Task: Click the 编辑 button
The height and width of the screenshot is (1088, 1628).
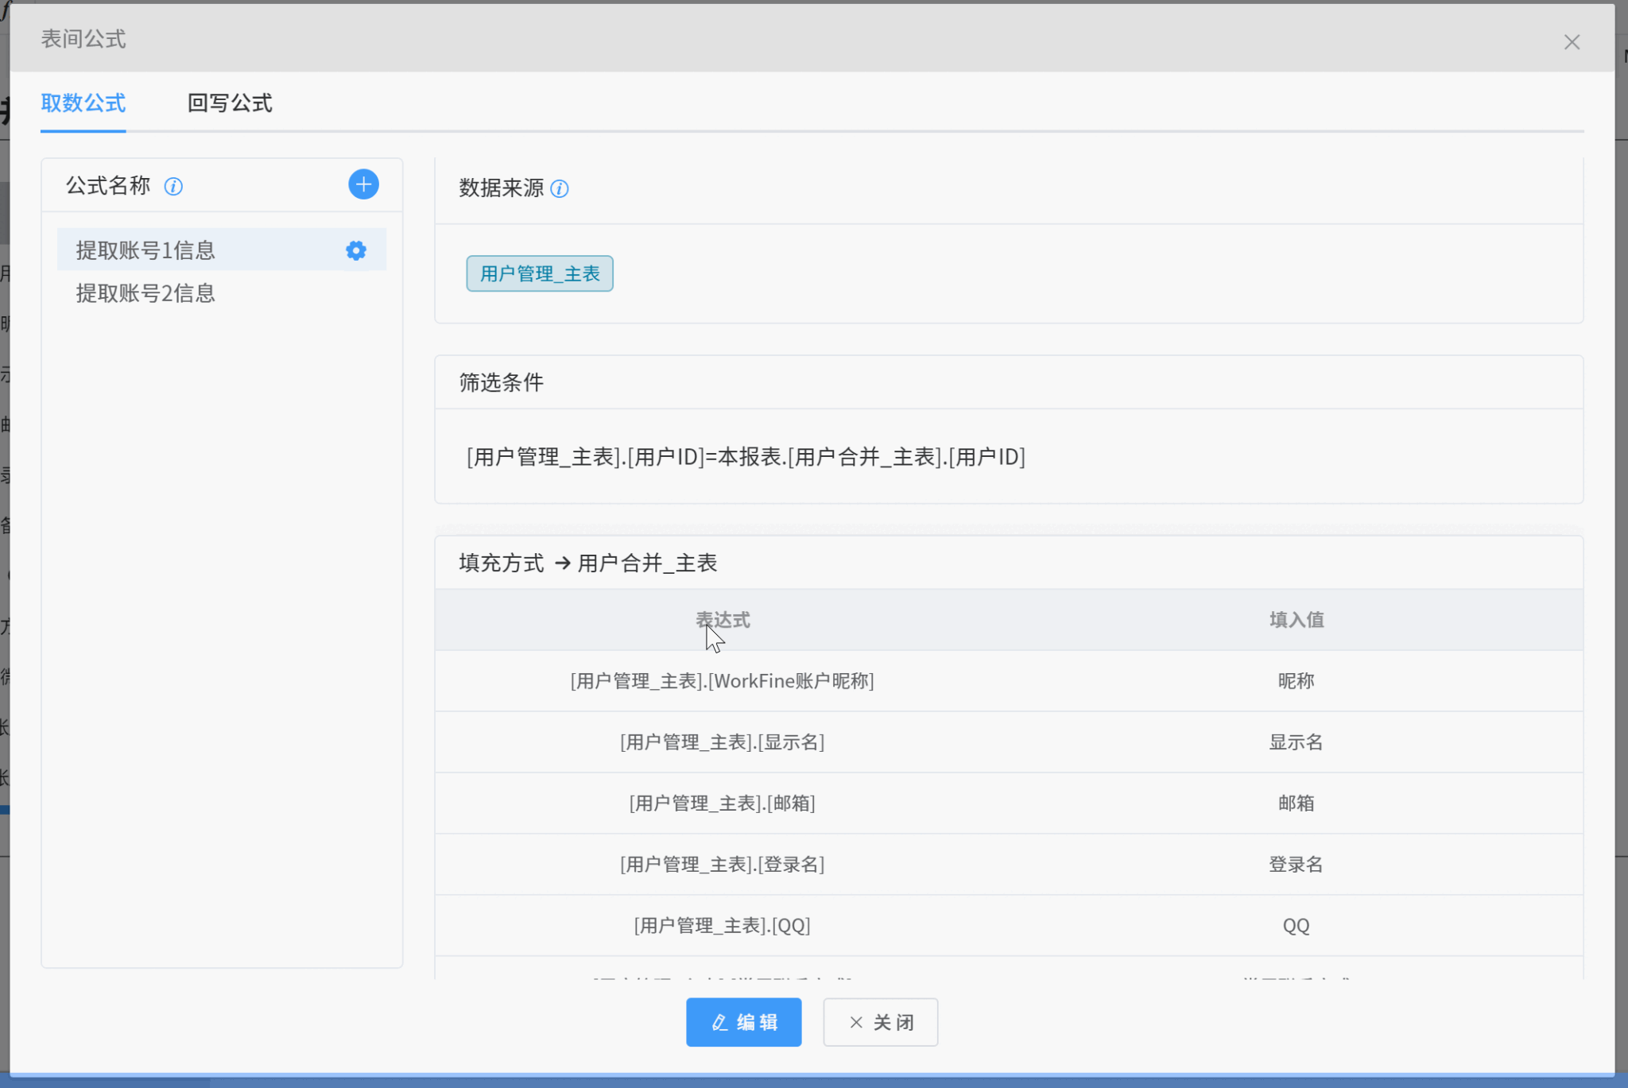Action: tap(743, 1022)
